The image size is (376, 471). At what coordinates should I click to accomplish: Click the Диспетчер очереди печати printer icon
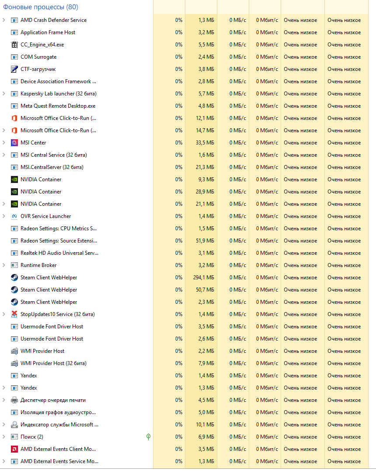(x=14, y=400)
